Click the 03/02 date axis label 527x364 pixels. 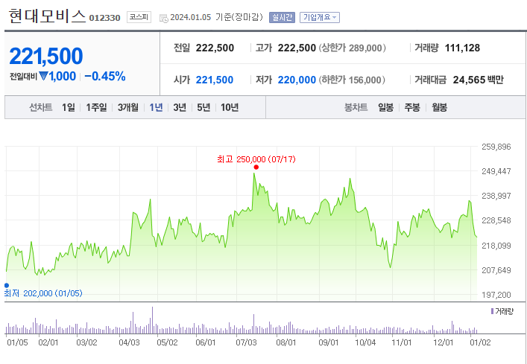coord(87,342)
